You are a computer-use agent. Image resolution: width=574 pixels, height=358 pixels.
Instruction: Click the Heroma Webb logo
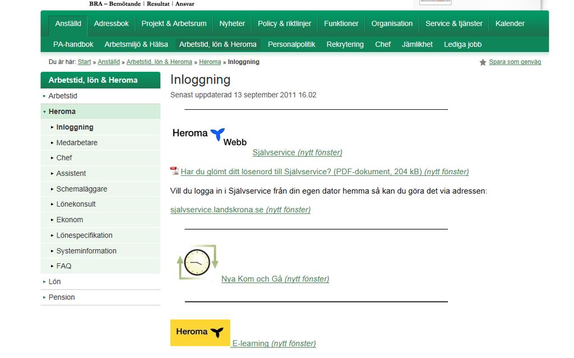point(210,137)
